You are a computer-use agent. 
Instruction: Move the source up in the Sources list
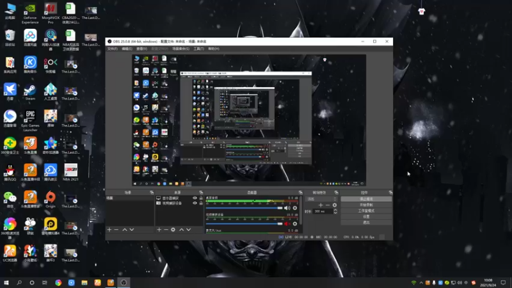(182, 230)
